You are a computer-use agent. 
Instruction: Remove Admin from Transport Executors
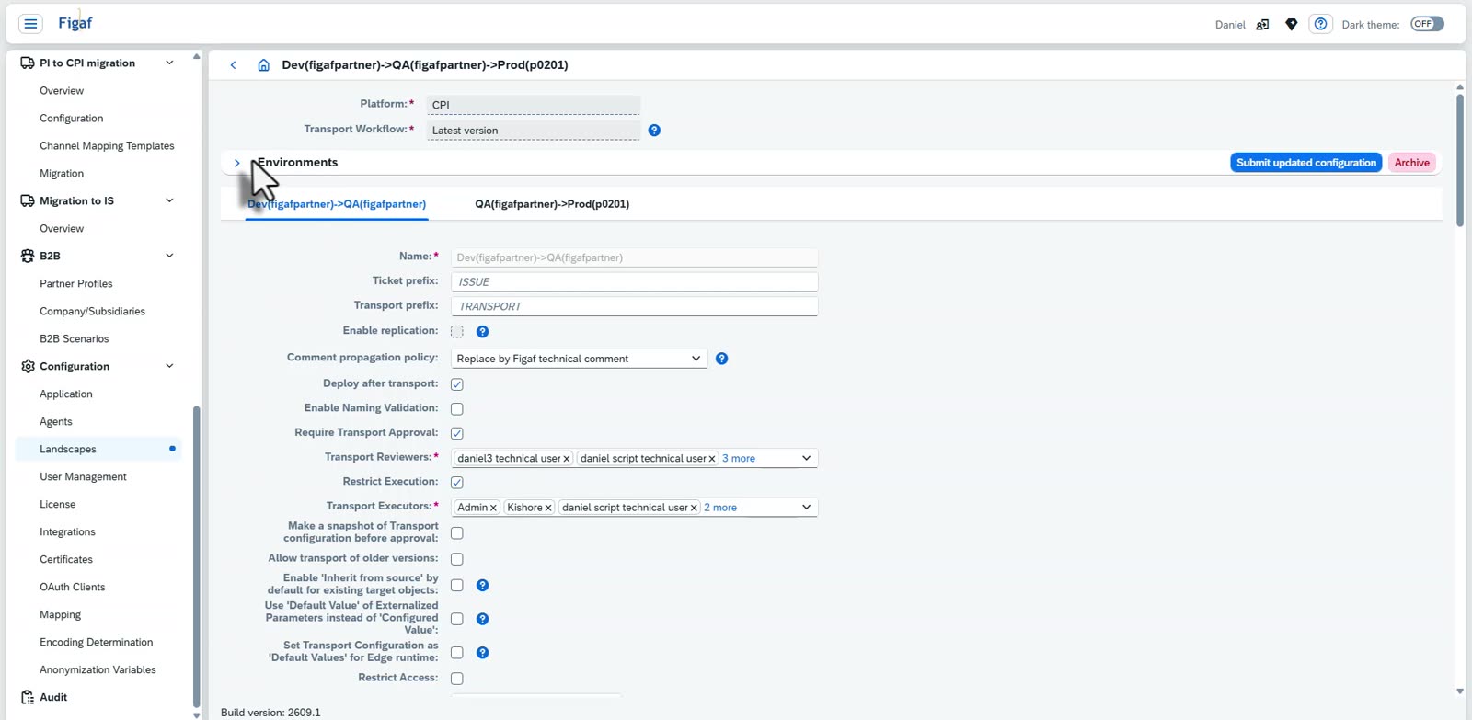(x=493, y=508)
